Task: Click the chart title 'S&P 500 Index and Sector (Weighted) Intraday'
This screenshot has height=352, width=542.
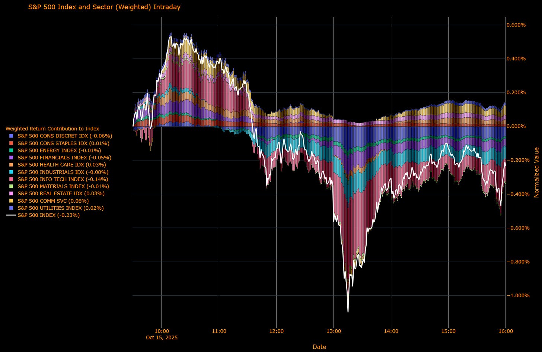Action: point(104,7)
